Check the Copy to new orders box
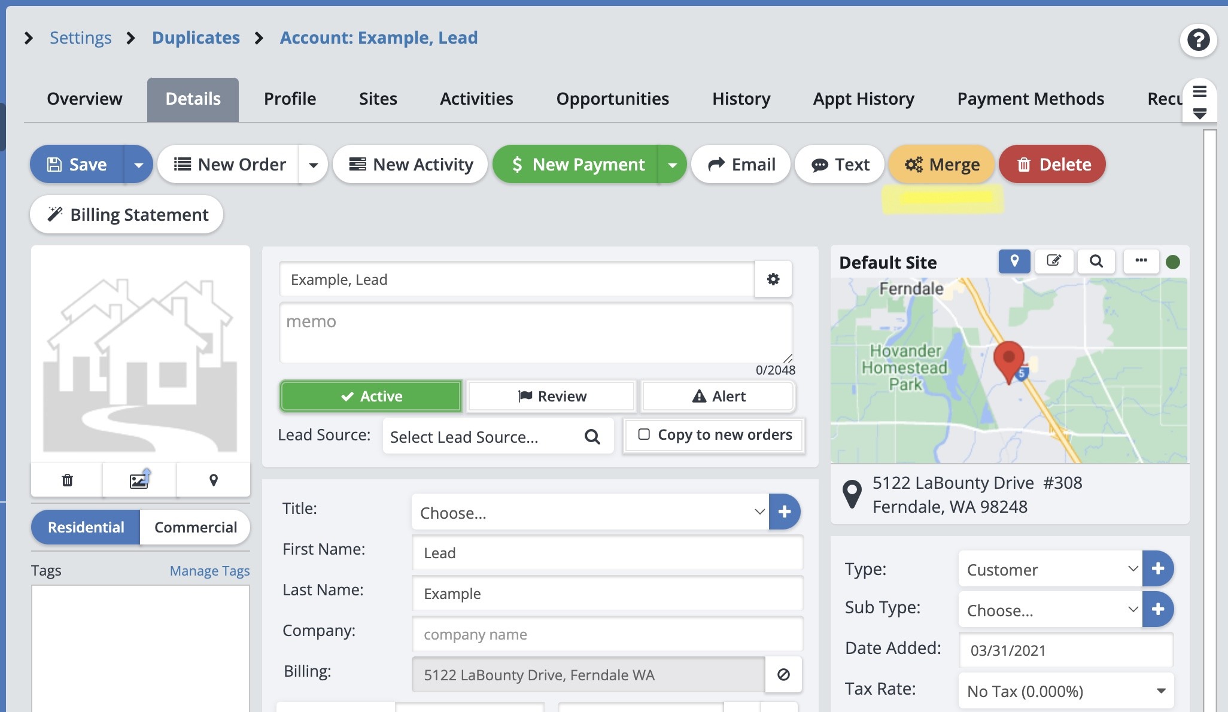Screen dimensions: 1228x712 tap(644, 434)
